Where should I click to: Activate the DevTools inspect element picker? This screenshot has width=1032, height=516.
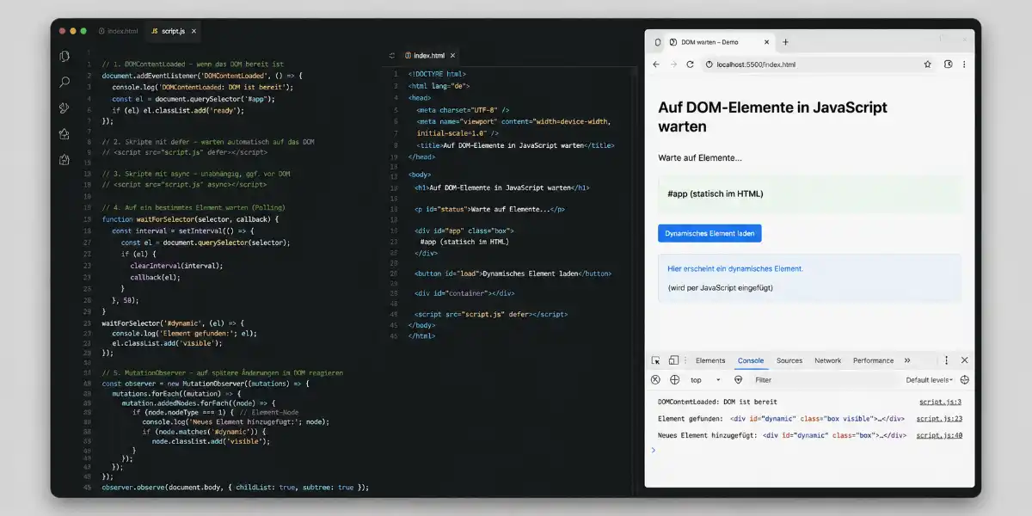655,360
